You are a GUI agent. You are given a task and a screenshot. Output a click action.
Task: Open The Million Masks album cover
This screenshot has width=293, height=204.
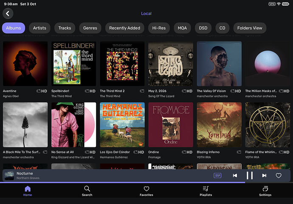point(268,64)
